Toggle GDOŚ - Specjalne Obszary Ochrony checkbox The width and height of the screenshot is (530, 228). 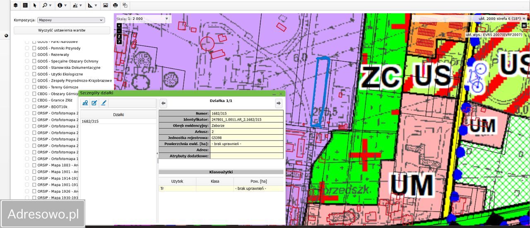34,61
